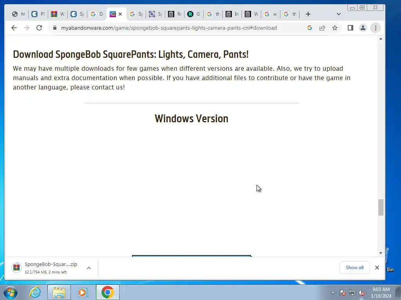Click the vertical scrollbar thumb

pos(381,207)
